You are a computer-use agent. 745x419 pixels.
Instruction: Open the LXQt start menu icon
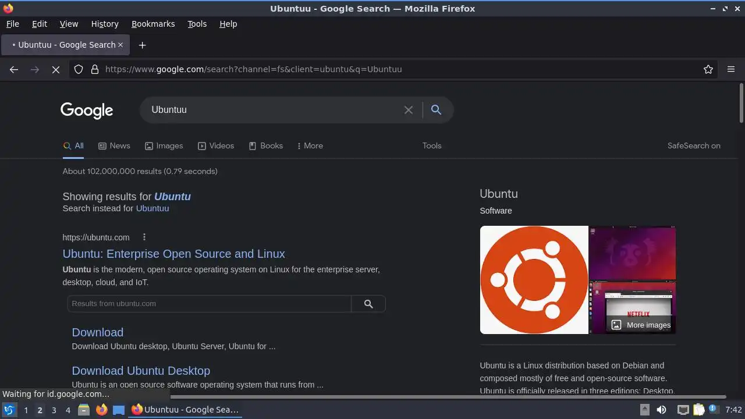point(9,410)
